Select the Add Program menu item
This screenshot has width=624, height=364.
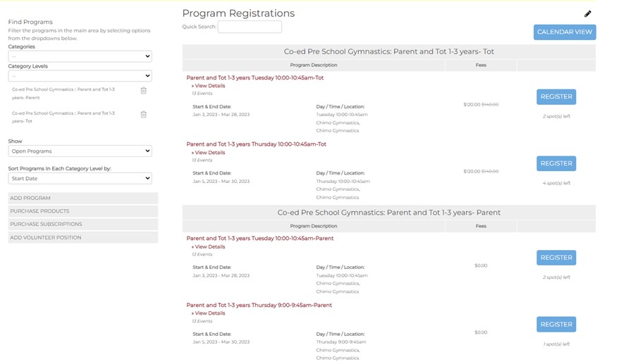(x=83, y=198)
